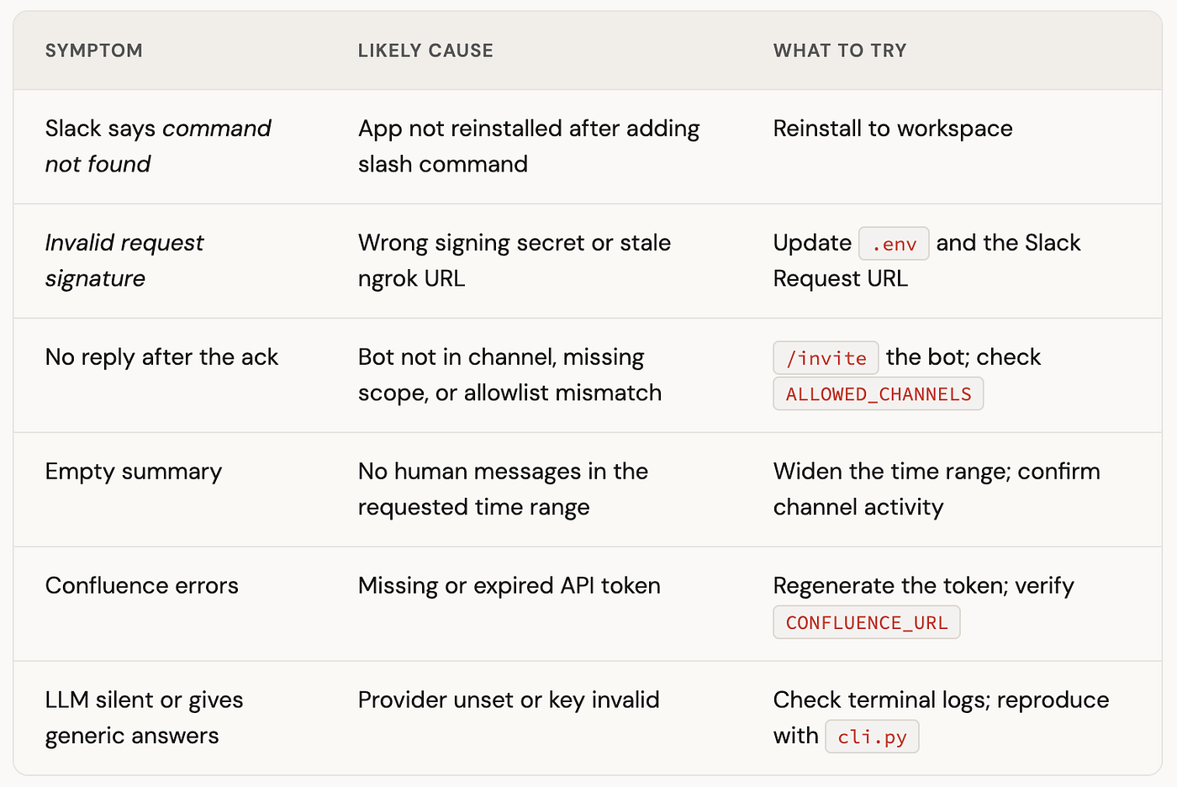Click 'Missing or expired API token' text

509,585
